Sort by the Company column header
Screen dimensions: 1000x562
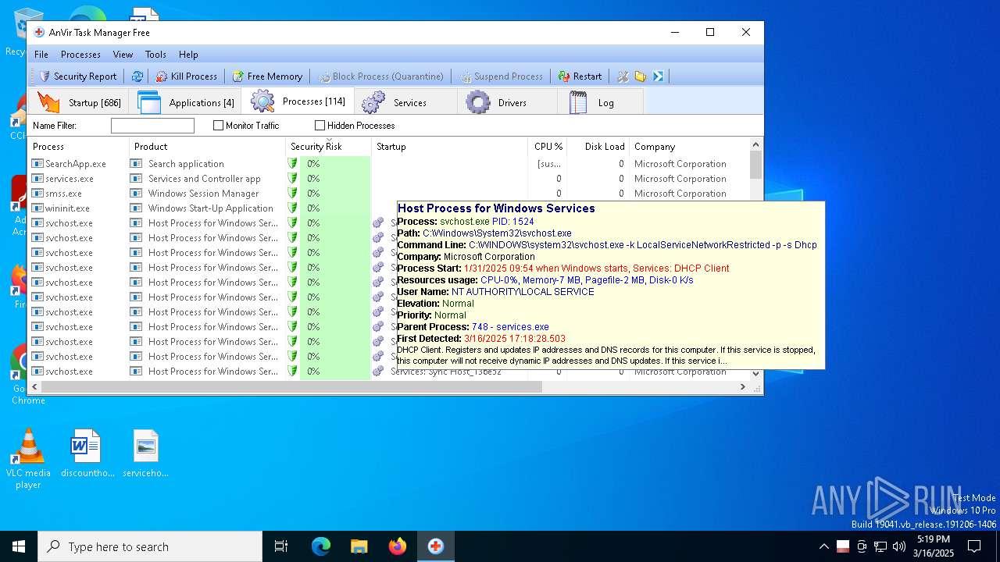click(689, 146)
